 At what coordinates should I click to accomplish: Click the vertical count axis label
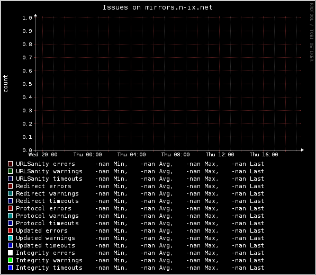tap(5, 84)
